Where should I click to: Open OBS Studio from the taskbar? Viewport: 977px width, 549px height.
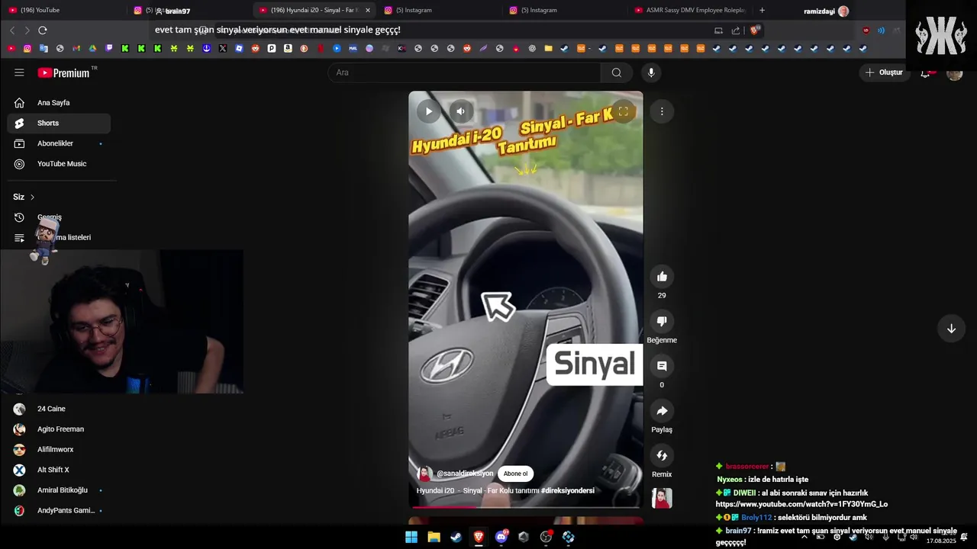[546, 537]
